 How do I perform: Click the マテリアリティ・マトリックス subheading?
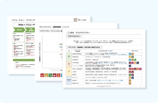pos(50,31)
